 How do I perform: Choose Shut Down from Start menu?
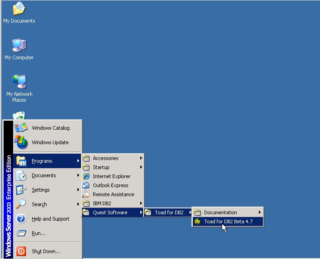47,251
